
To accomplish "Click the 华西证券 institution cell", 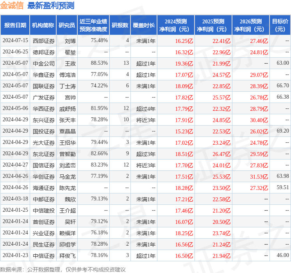I will (44, 108).
